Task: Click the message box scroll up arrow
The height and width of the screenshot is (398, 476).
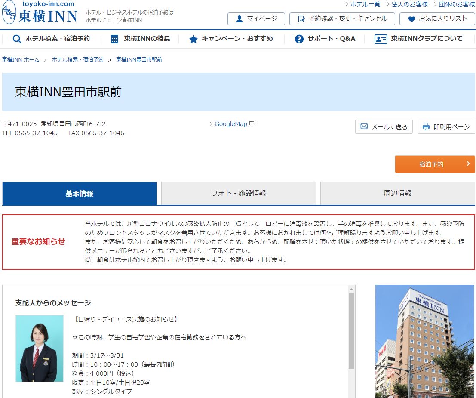Action: 351,289
